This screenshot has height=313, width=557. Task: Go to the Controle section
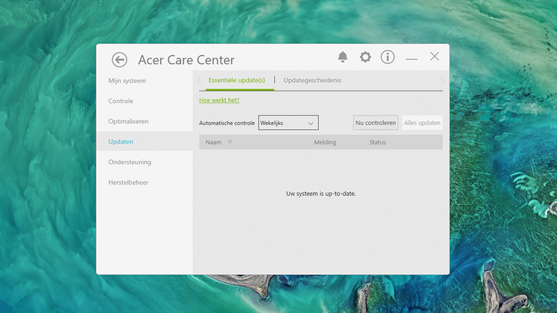[x=121, y=101]
